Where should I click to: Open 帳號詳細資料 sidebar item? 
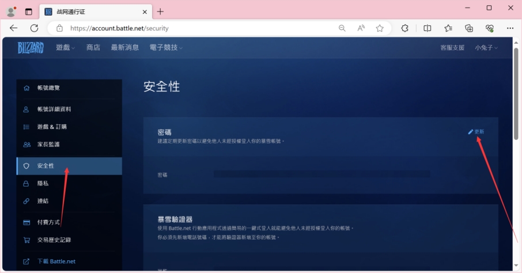pyautogui.click(x=69, y=109)
